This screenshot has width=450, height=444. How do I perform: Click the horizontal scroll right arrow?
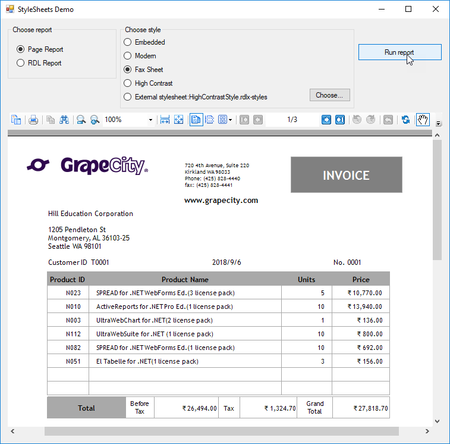click(x=427, y=431)
